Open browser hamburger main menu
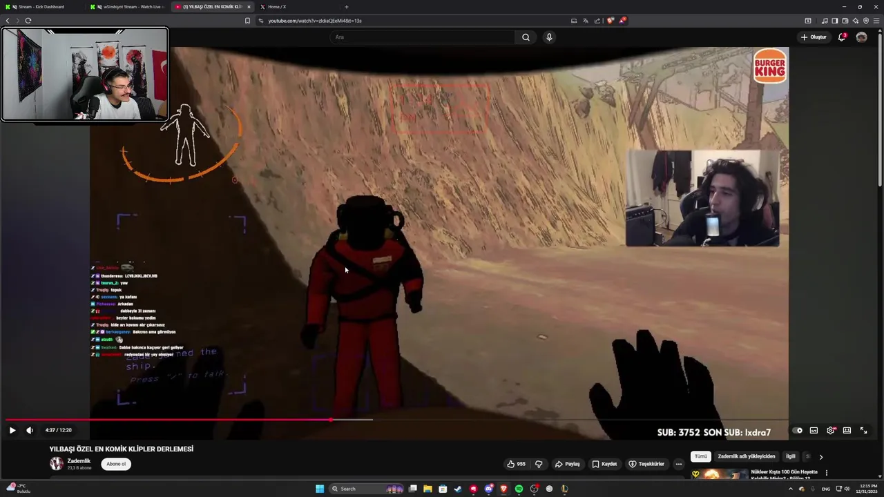This screenshot has height=497, width=884. [876, 21]
